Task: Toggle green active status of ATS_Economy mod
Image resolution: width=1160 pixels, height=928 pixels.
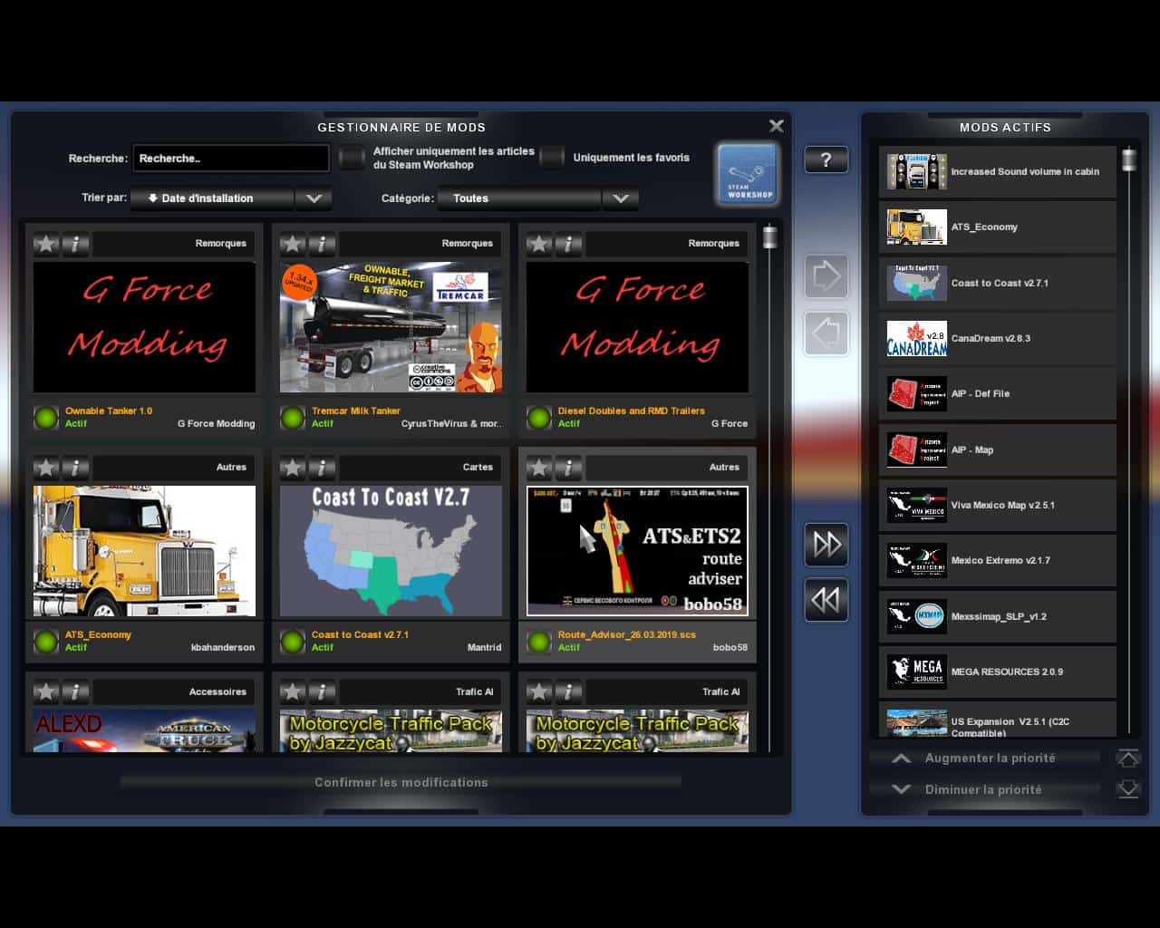Action: pos(46,642)
